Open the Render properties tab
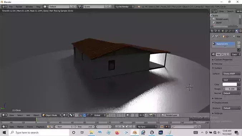 coord(212,31)
